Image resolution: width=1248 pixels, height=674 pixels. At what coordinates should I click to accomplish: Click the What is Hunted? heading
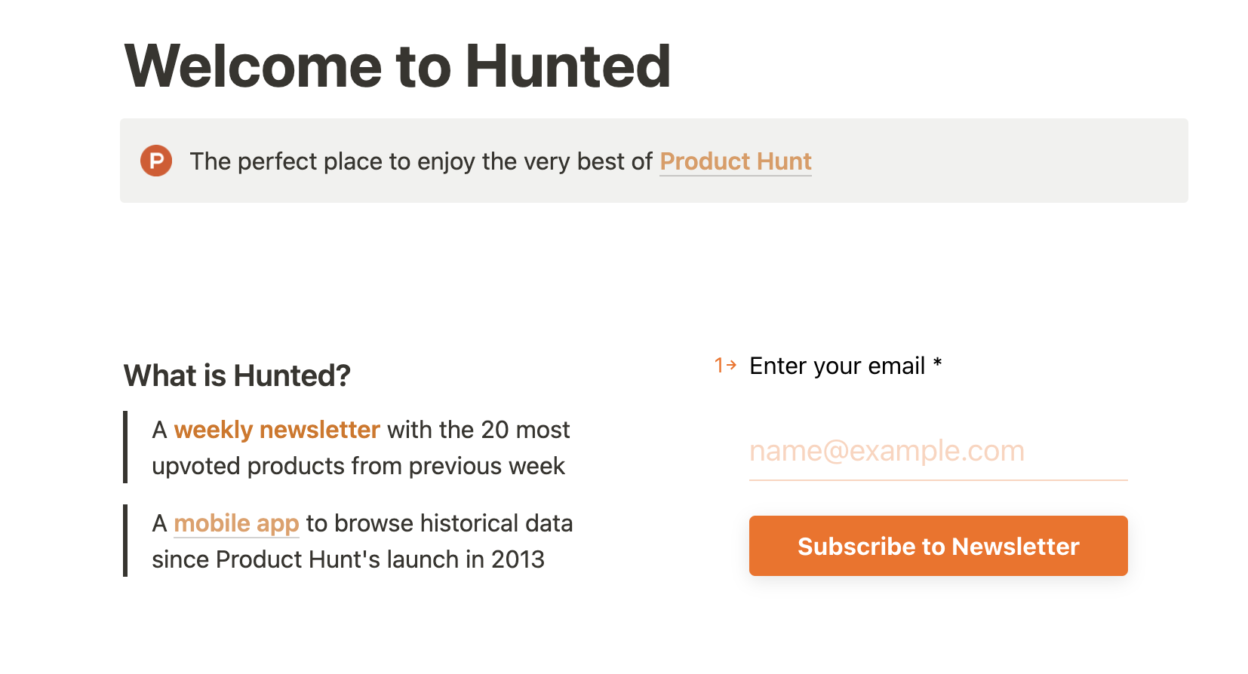(x=237, y=375)
